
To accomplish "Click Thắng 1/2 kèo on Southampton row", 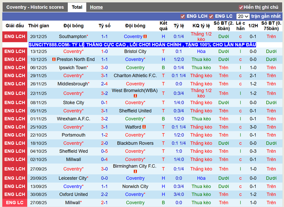I will click(x=201, y=37).
